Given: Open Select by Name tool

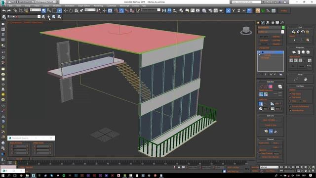Looking at the screenshot, I should tap(49, 10).
